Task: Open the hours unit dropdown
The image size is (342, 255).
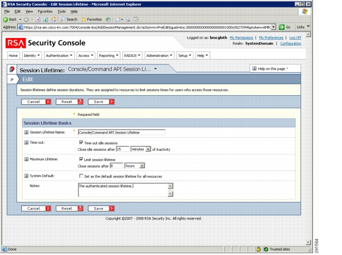Action: point(142,166)
